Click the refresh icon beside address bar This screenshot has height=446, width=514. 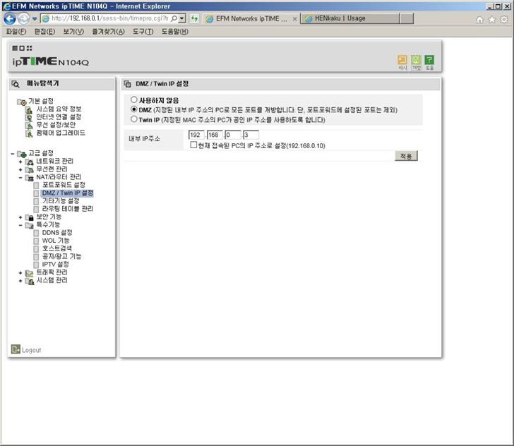tap(194, 18)
